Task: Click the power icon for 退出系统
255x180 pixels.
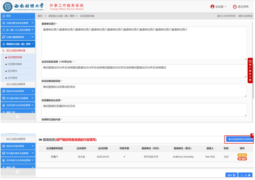Action: pyautogui.click(x=235, y=7)
